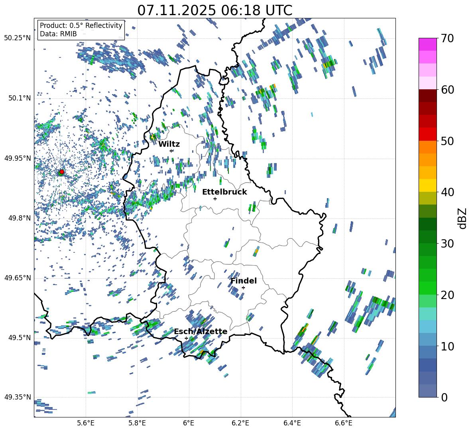
Task: Click the Product: 0.5° Reflectivity text
Action: point(81,26)
